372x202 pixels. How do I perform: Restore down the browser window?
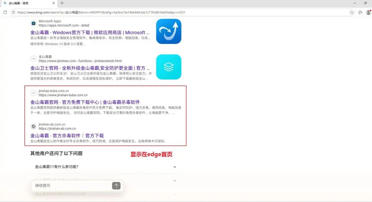[x=365, y=3]
